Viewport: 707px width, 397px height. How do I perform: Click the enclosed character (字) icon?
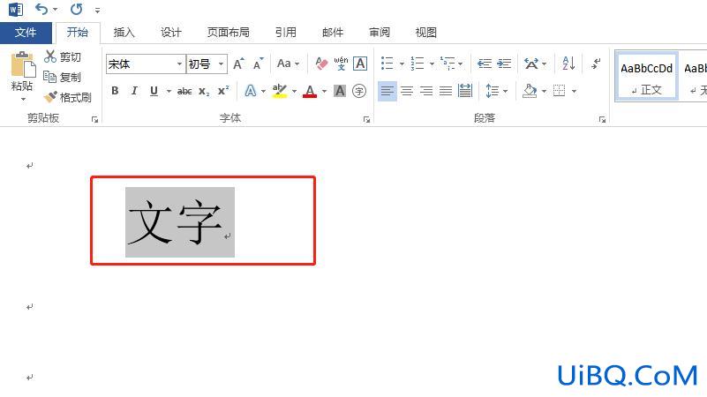[359, 91]
